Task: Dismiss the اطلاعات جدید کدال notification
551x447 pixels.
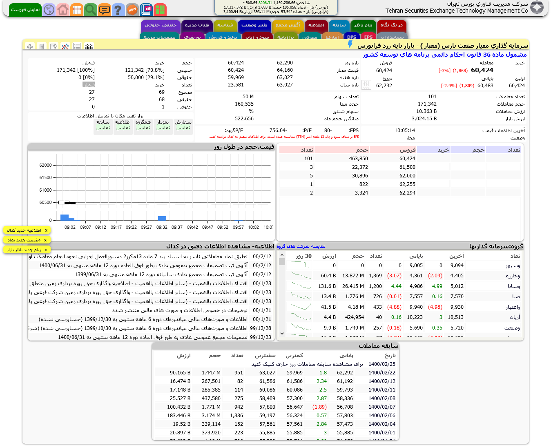Action: (46, 230)
